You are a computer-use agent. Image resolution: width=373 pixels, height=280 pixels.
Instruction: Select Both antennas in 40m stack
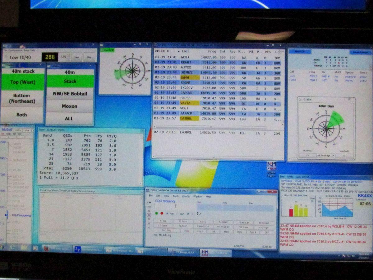coord(21,114)
